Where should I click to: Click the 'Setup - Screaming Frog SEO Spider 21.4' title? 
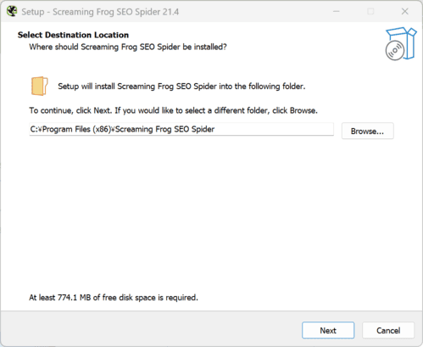point(100,12)
